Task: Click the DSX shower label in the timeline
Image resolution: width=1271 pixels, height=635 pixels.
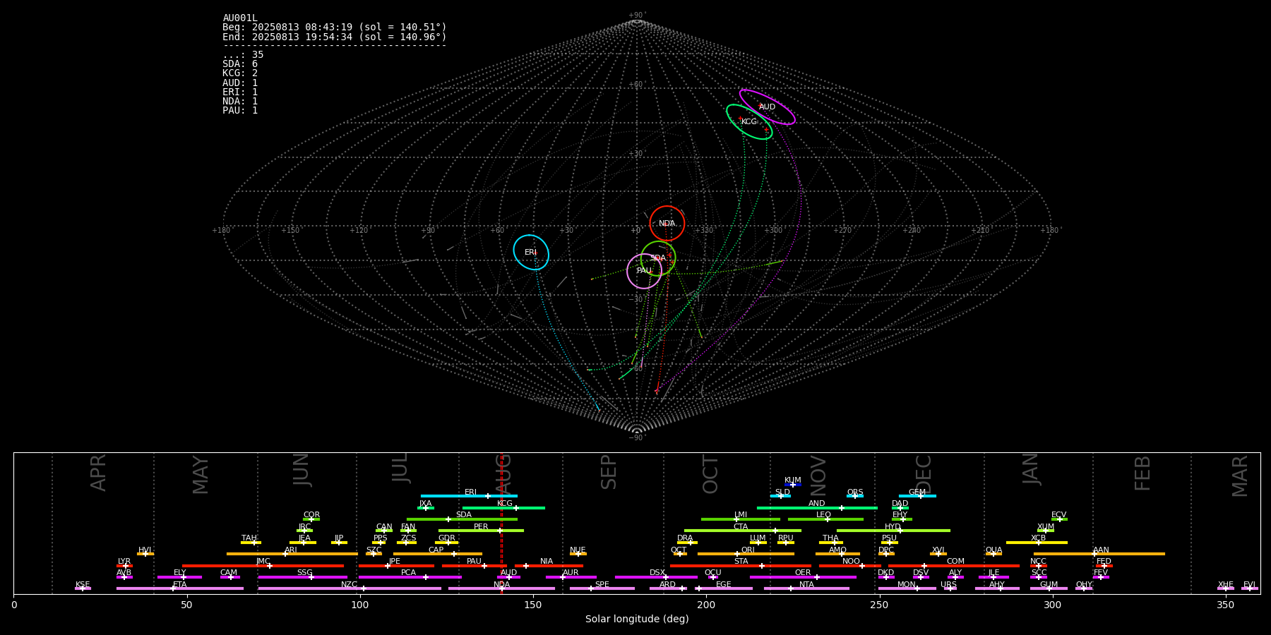Action: pos(657,573)
